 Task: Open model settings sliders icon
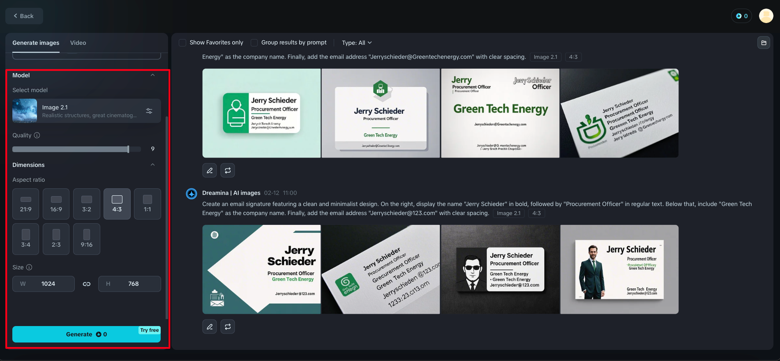(149, 111)
